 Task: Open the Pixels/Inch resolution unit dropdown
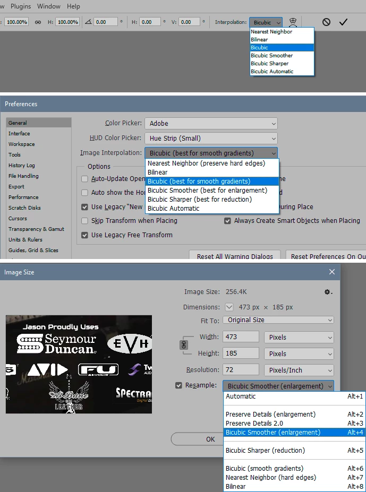(299, 370)
